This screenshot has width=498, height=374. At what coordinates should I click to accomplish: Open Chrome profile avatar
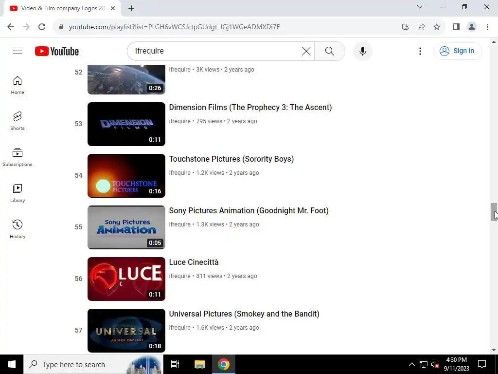pos(472,27)
